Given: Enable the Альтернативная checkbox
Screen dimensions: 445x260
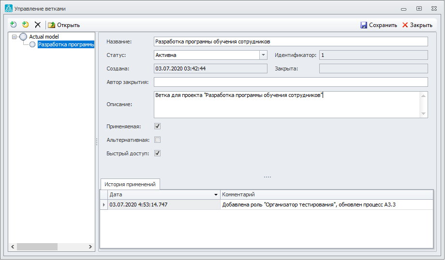Looking at the screenshot, I should tap(157, 140).
